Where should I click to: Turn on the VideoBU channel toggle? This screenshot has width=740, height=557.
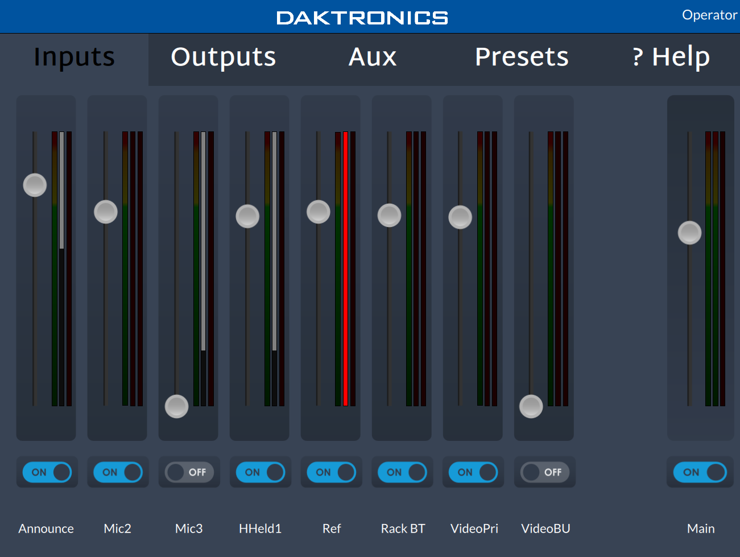click(544, 472)
